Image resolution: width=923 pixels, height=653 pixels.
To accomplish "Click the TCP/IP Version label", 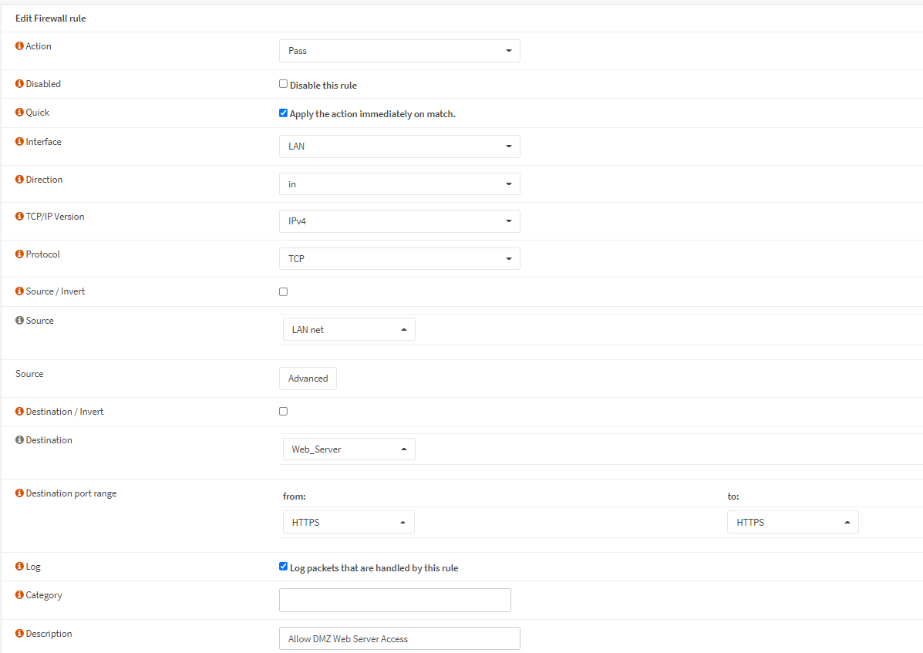I will coord(55,217).
